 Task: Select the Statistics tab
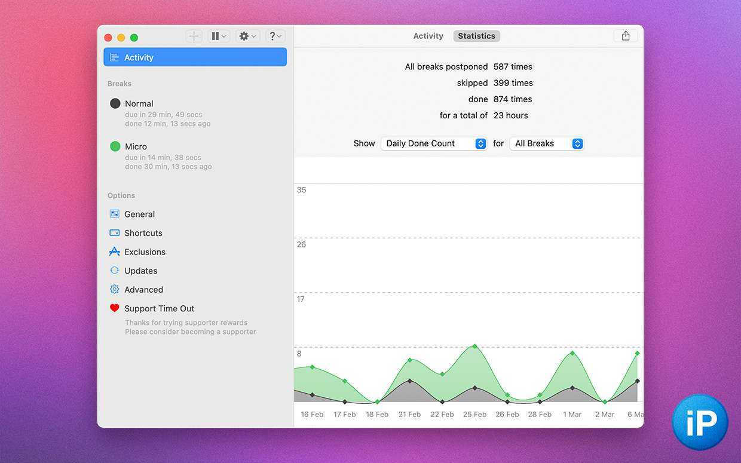coord(476,36)
